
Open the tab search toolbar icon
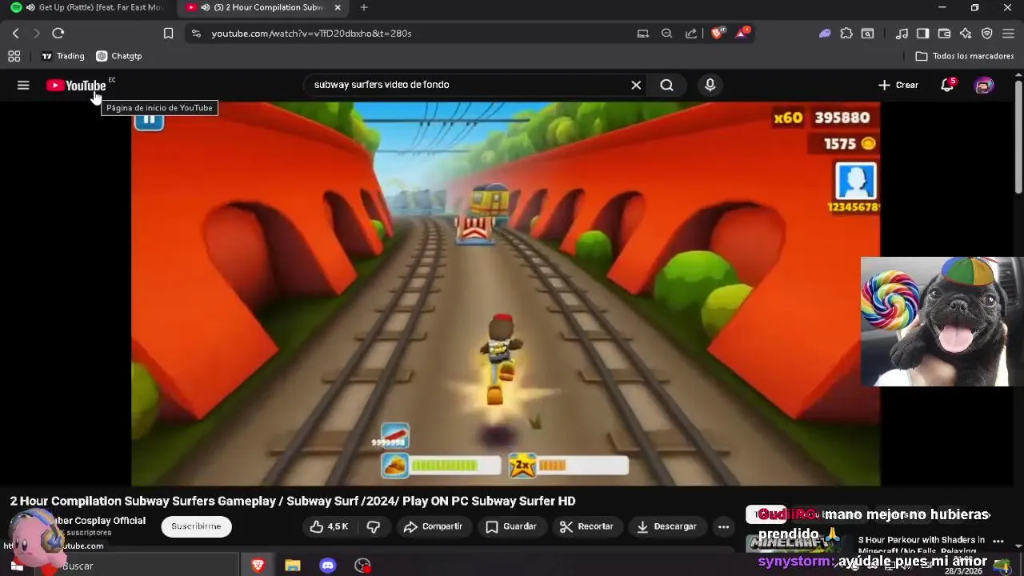868,34
